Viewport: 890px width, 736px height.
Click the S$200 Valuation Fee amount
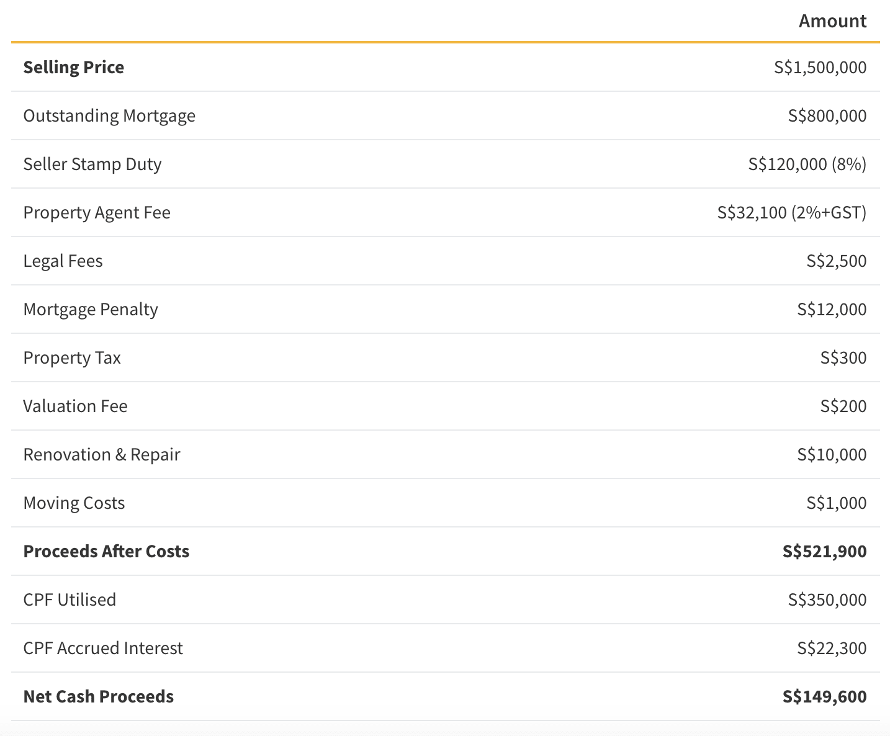pos(843,406)
